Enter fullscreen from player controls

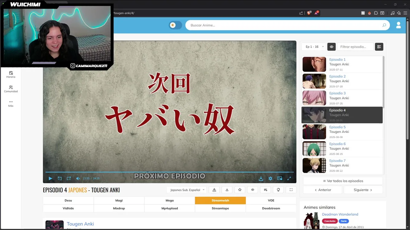coord(289,178)
